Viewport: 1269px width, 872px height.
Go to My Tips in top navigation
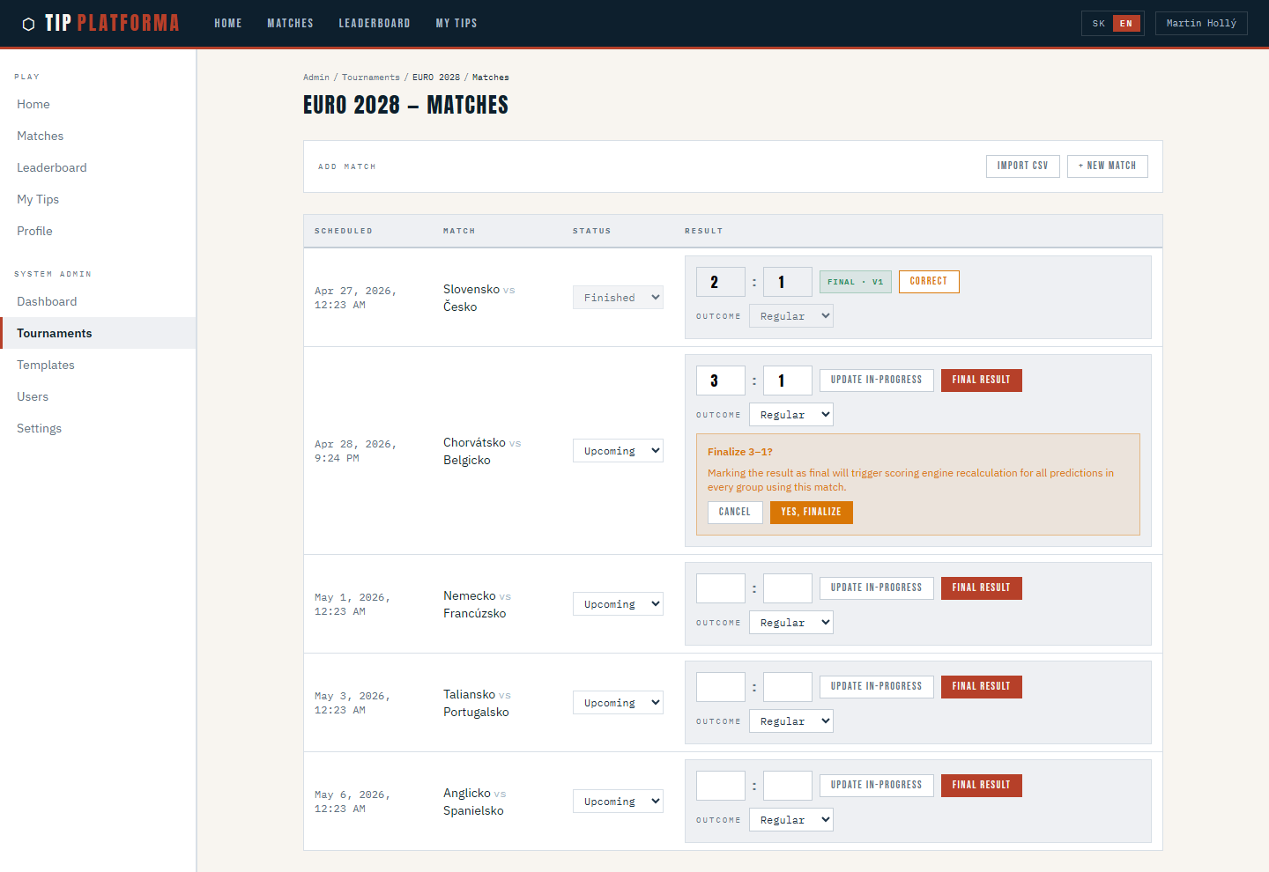[456, 24]
